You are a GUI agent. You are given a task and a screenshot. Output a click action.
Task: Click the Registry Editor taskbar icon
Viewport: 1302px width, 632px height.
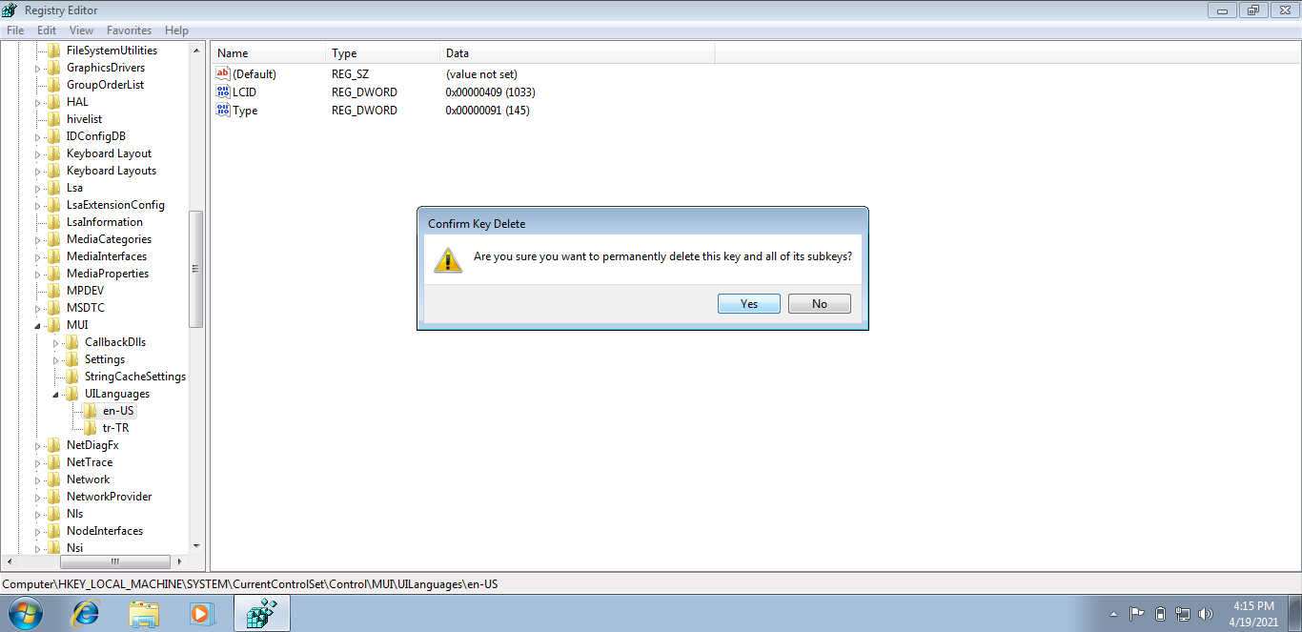(261, 614)
